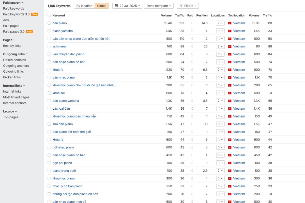This screenshot has width=305, height=203.
Task: Collapse the Pages sidebar section
Action: pyautogui.click(x=9, y=40)
